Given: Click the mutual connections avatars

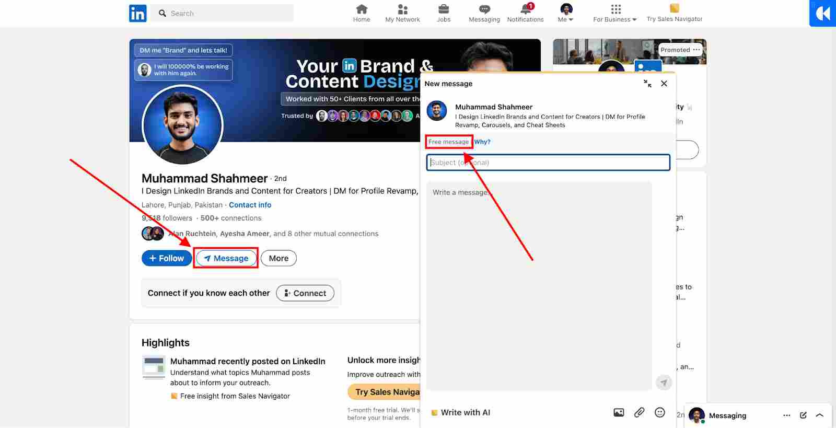Looking at the screenshot, I should (153, 234).
